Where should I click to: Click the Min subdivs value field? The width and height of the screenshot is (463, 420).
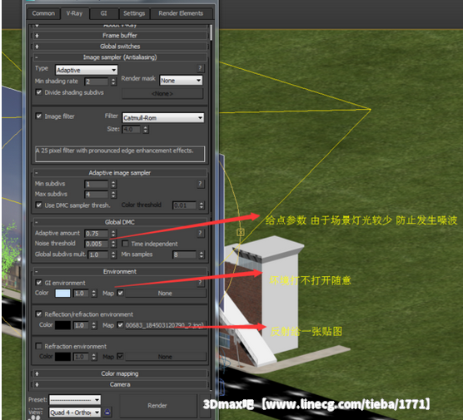point(97,185)
